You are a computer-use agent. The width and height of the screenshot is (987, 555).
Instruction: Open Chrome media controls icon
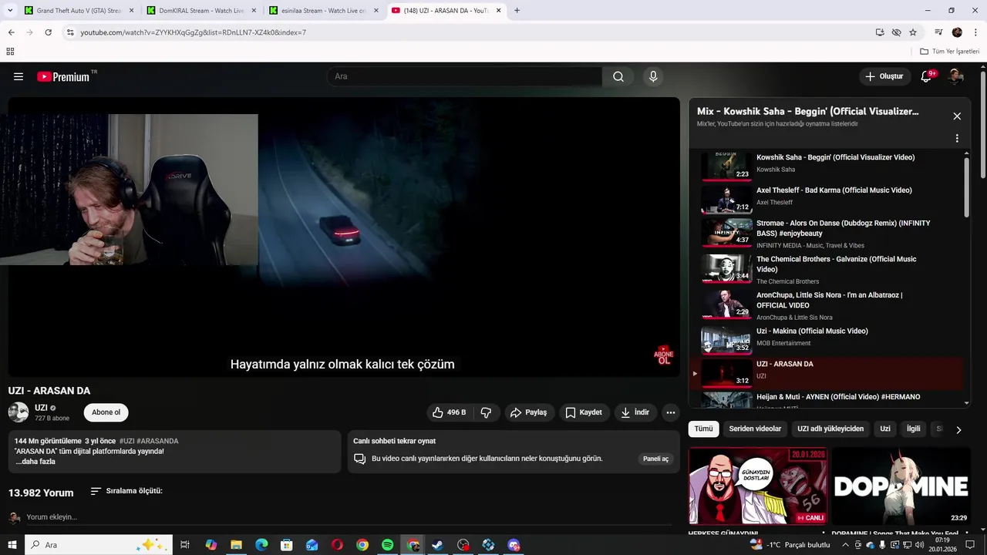pyautogui.click(x=938, y=32)
